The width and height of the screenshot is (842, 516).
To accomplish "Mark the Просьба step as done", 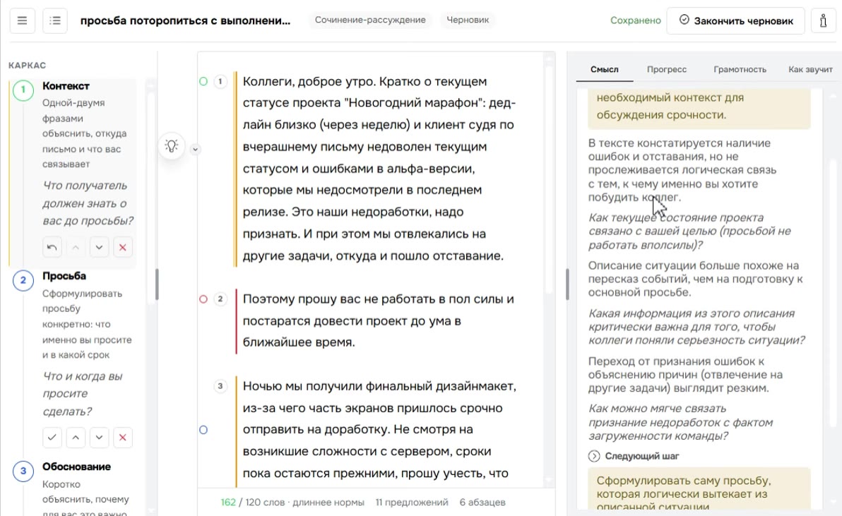I will (x=52, y=438).
